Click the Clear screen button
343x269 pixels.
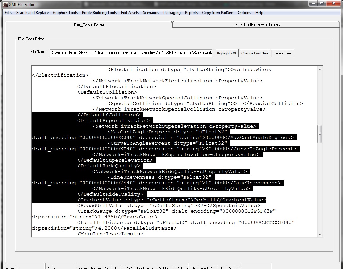click(282, 53)
